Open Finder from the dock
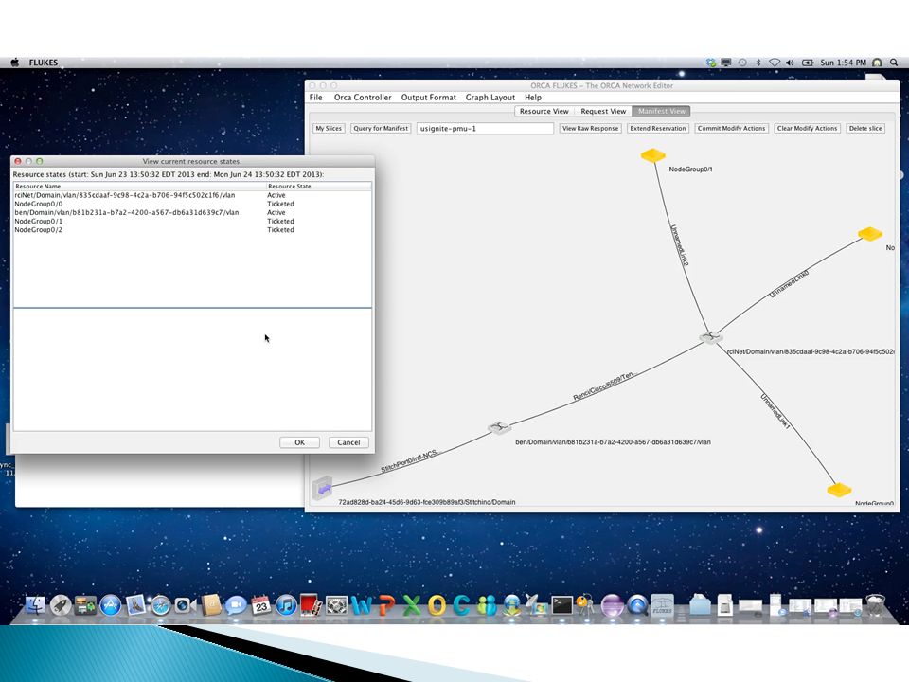 [x=36, y=605]
